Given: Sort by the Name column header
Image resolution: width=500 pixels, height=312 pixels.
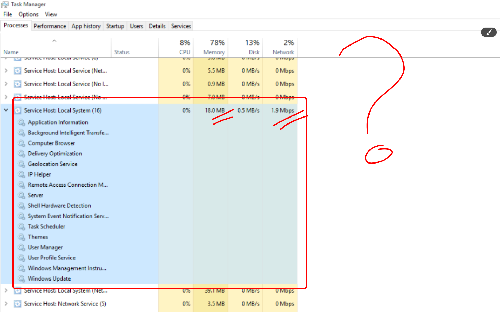Looking at the screenshot, I should 55,47.
